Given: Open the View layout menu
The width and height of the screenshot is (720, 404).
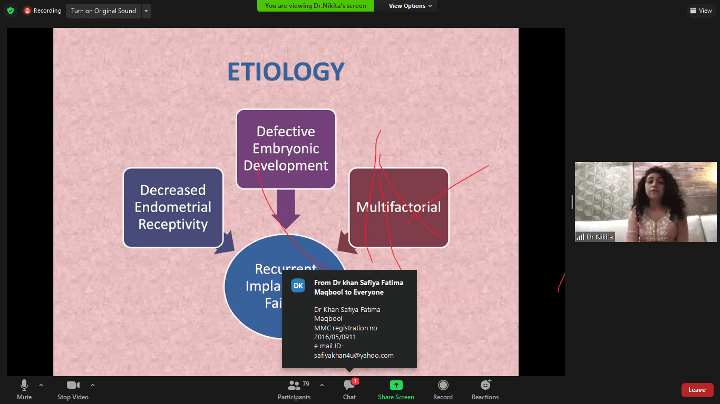Looking at the screenshot, I should (700, 11).
